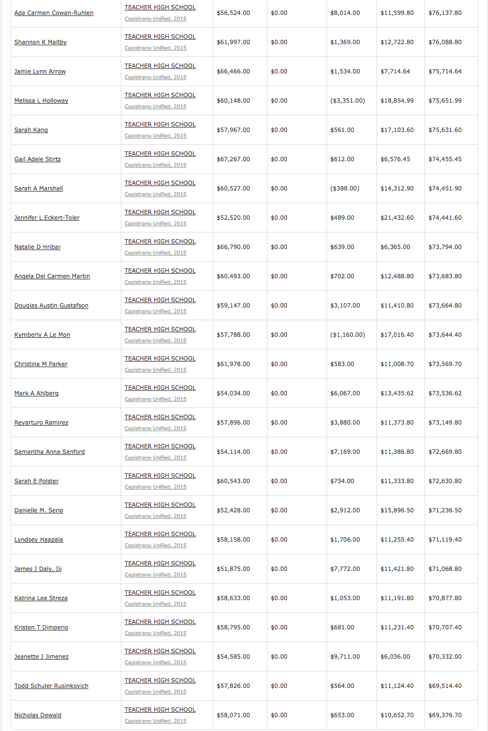
Task: Open Samantha Anna Sanford's record
Action: click(50, 452)
